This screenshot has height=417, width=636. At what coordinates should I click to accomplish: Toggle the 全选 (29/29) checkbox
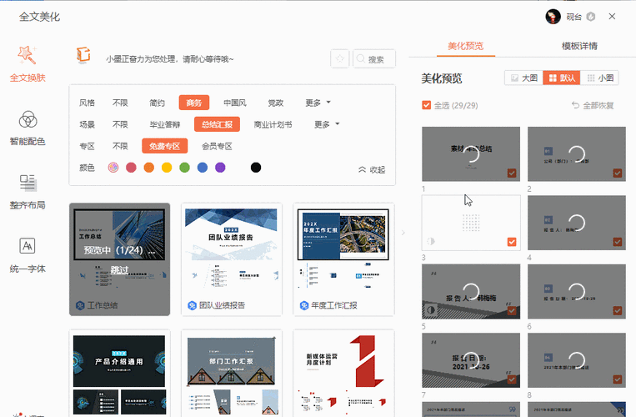point(426,105)
